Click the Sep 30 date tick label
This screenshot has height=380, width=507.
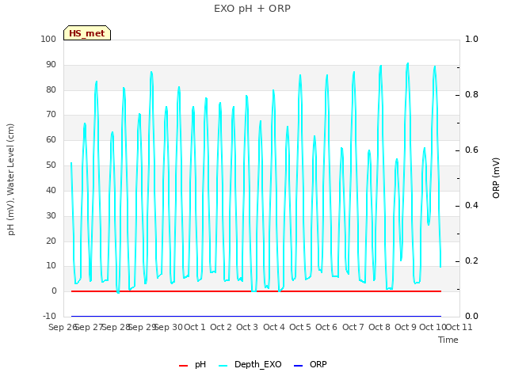tap(168, 327)
